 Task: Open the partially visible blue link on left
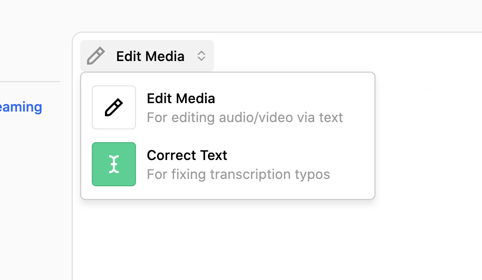[21, 107]
